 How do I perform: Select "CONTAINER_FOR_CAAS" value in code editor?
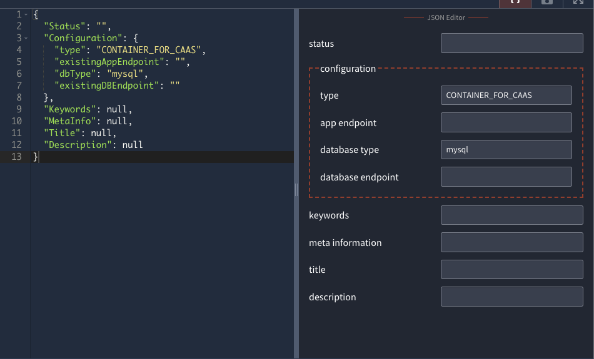[148, 50]
